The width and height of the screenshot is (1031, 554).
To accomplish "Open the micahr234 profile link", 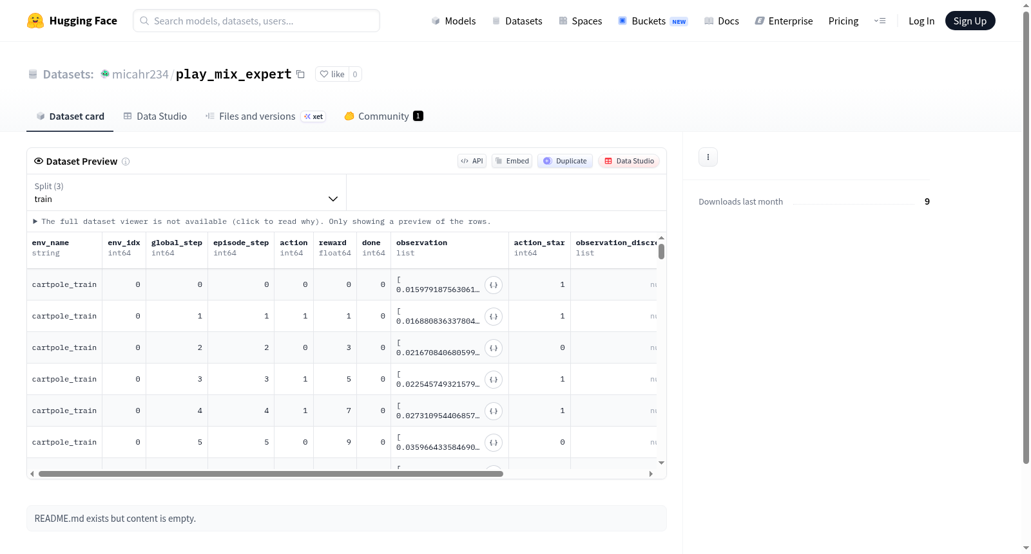I will 140,74.
